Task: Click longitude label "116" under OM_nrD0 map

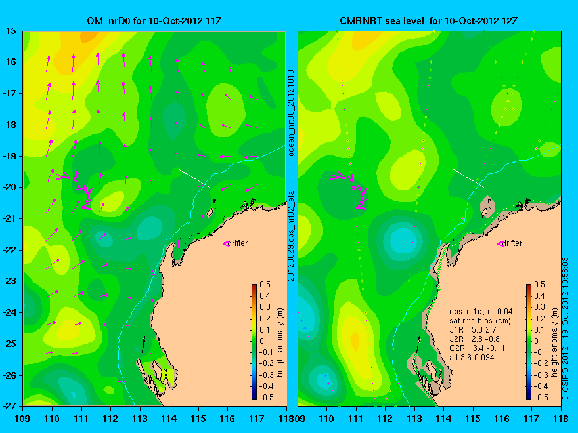Action: pos(227,419)
